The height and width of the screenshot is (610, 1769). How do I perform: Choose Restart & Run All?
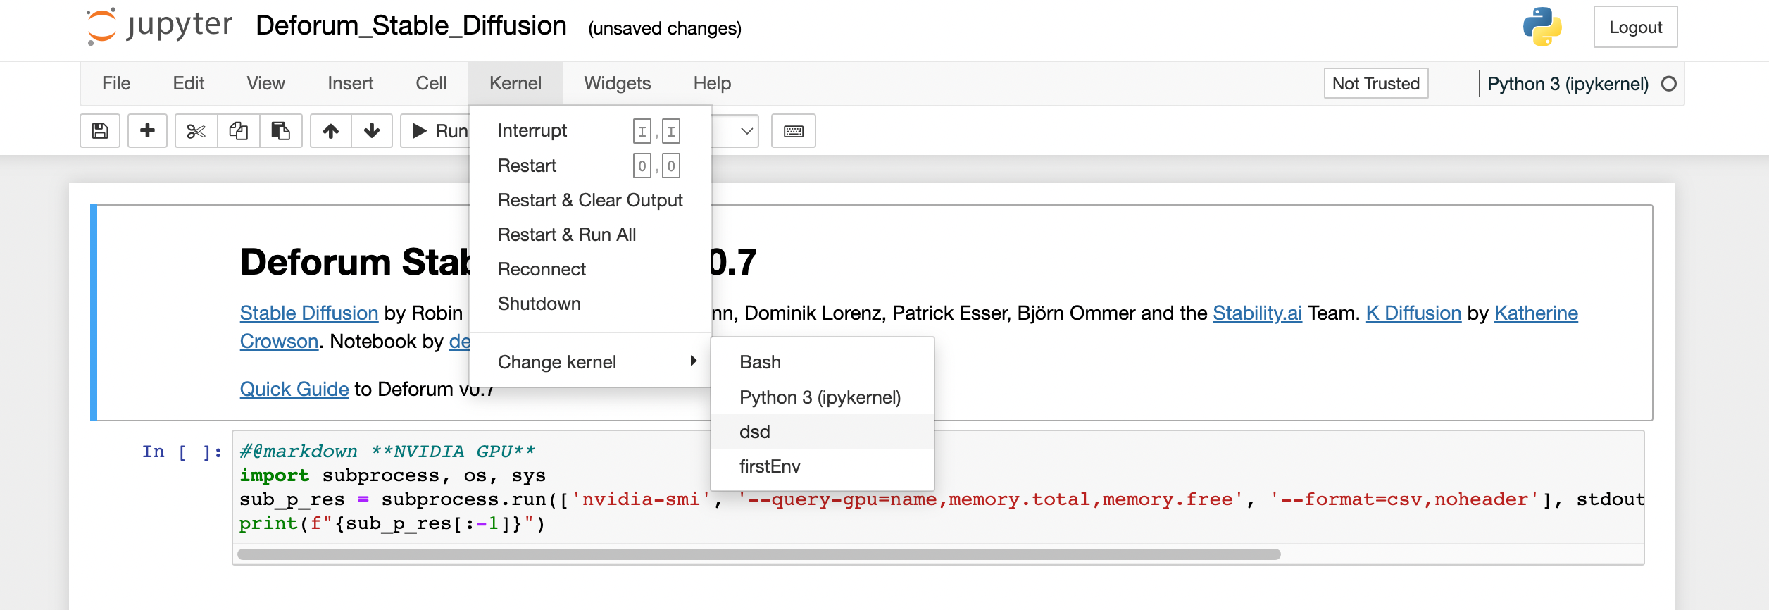pyautogui.click(x=567, y=235)
